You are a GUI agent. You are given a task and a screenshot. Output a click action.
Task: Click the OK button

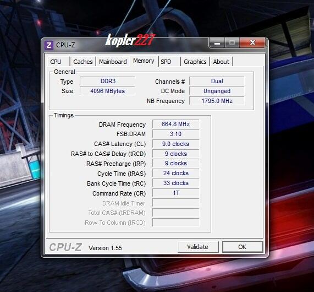coord(243,247)
